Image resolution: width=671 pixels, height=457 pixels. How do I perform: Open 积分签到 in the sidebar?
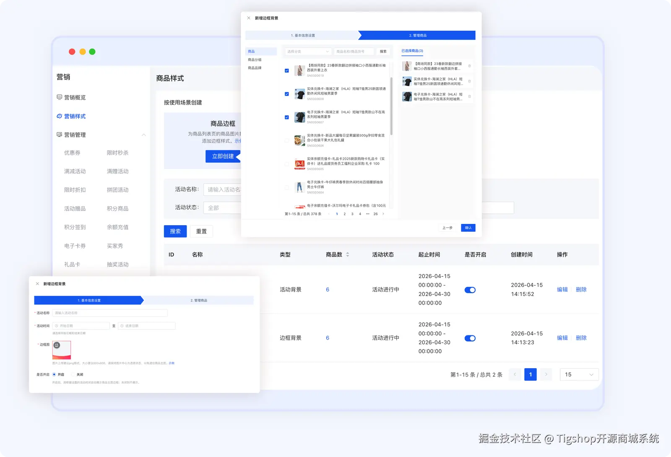[x=75, y=227]
